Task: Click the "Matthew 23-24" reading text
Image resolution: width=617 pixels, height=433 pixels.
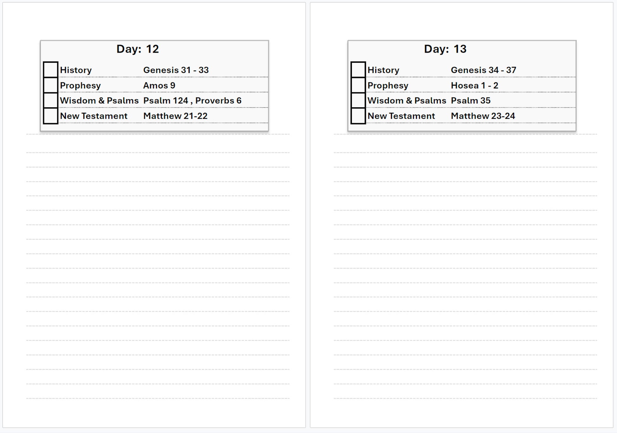Action: pos(483,116)
